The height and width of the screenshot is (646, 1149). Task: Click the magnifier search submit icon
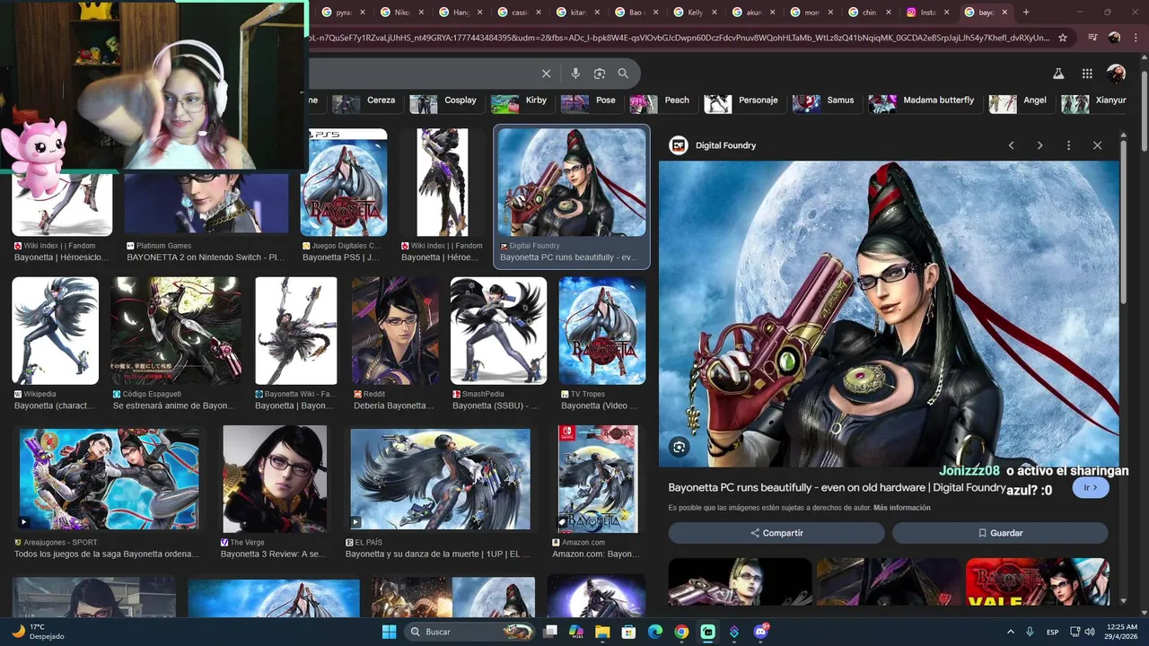coord(623,74)
